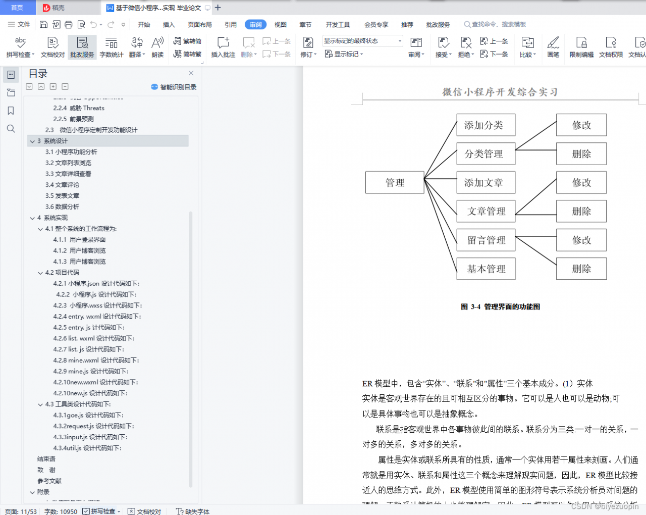Screen dimensions: 646x515
Task: Collapse the 4 系统实现 outline section
Action: [x=33, y=218]
